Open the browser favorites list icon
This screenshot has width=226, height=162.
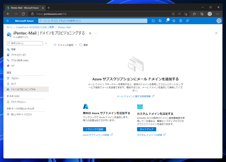(x=194, y=14)
